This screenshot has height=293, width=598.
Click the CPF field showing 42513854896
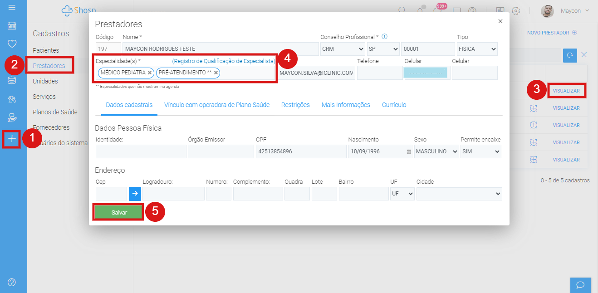click(301, 151)
